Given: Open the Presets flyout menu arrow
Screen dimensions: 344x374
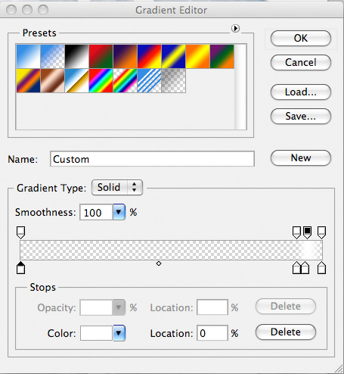Looking at the screenshot, I should coord(235,28).
